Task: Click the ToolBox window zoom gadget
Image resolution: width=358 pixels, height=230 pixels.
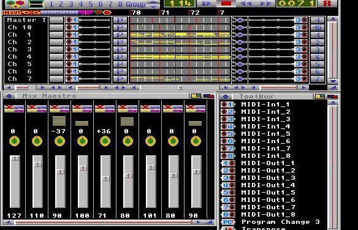Action: tap(320, 97)
